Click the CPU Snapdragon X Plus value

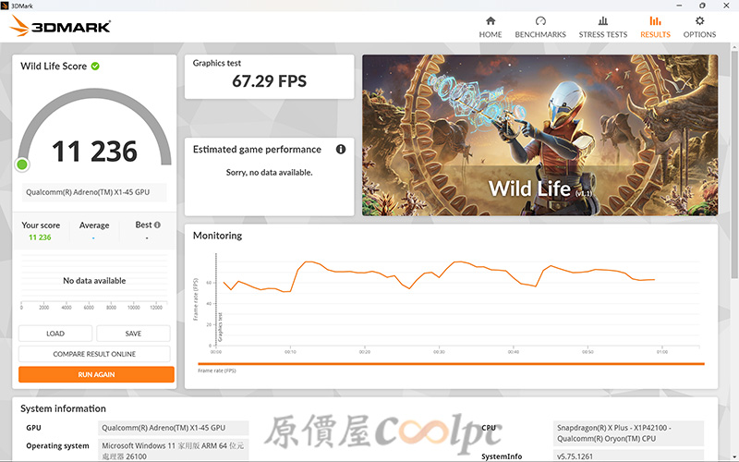[629, 433]
